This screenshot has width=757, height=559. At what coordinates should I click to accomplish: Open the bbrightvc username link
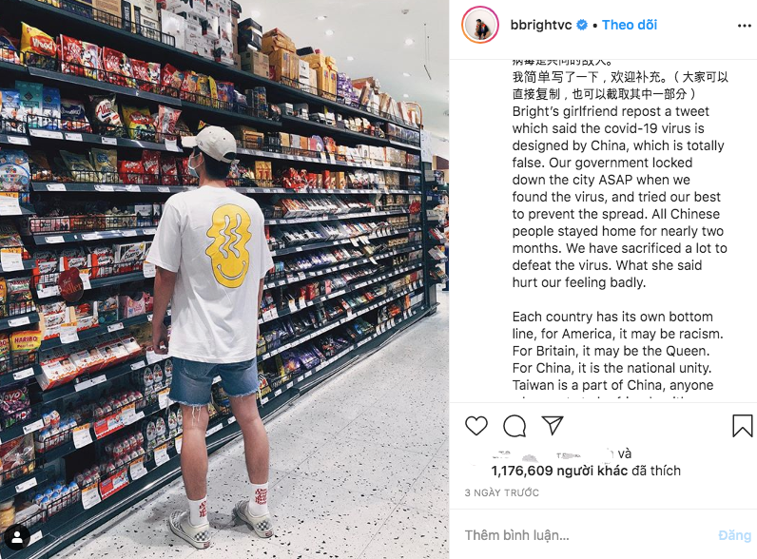point(541,25)
